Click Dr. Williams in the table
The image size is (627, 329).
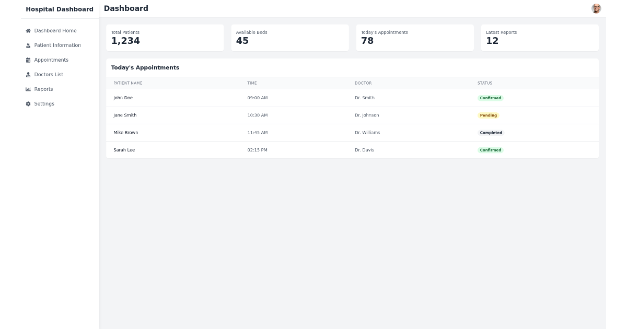[367, 133]
